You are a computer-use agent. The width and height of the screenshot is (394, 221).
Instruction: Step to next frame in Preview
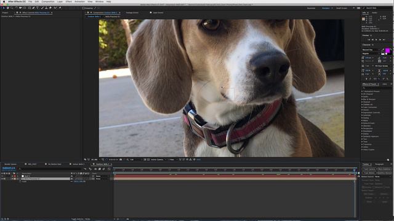click(x=380, y=39)
